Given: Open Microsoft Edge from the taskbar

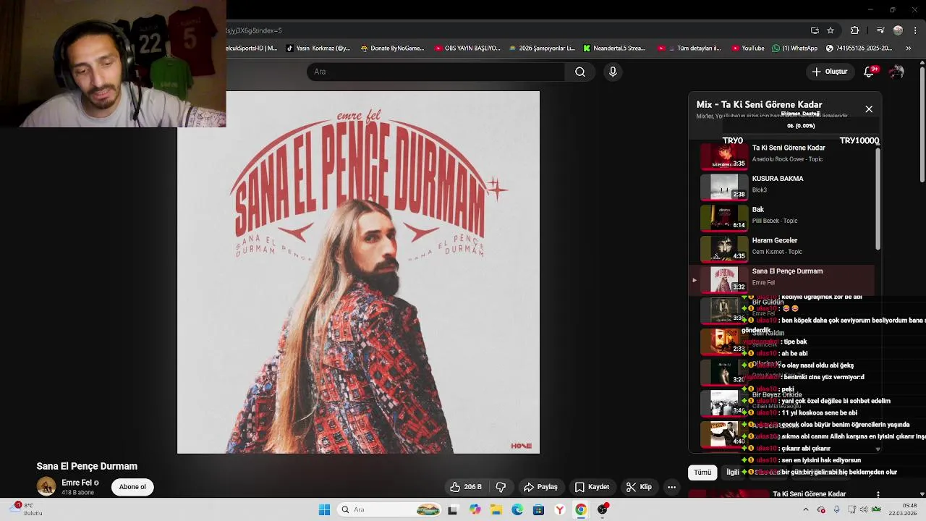Looking at the screenshot, I should click(517, 509).
